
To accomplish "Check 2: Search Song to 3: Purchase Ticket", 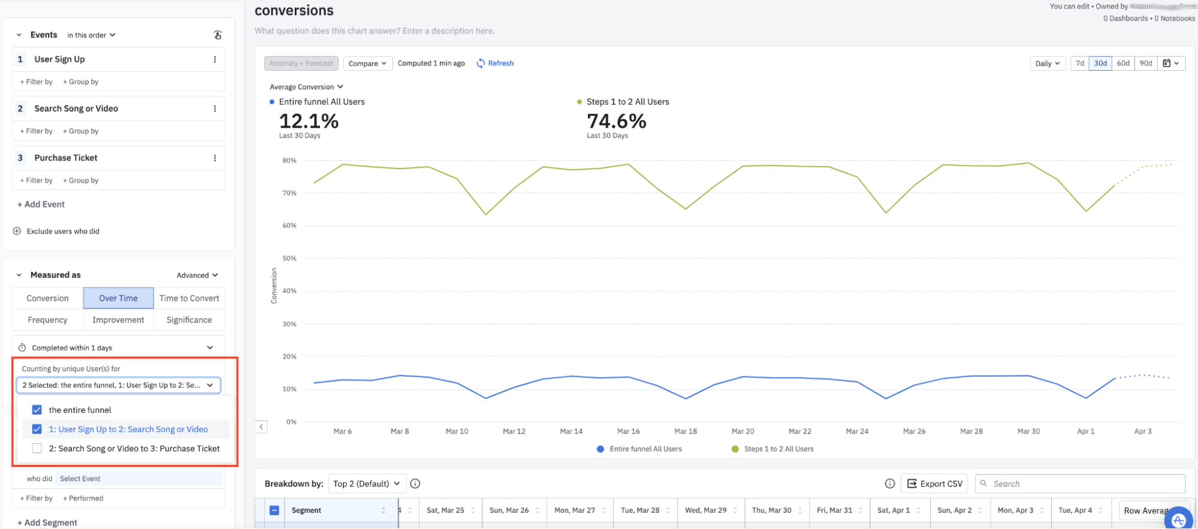I will 37,449.
